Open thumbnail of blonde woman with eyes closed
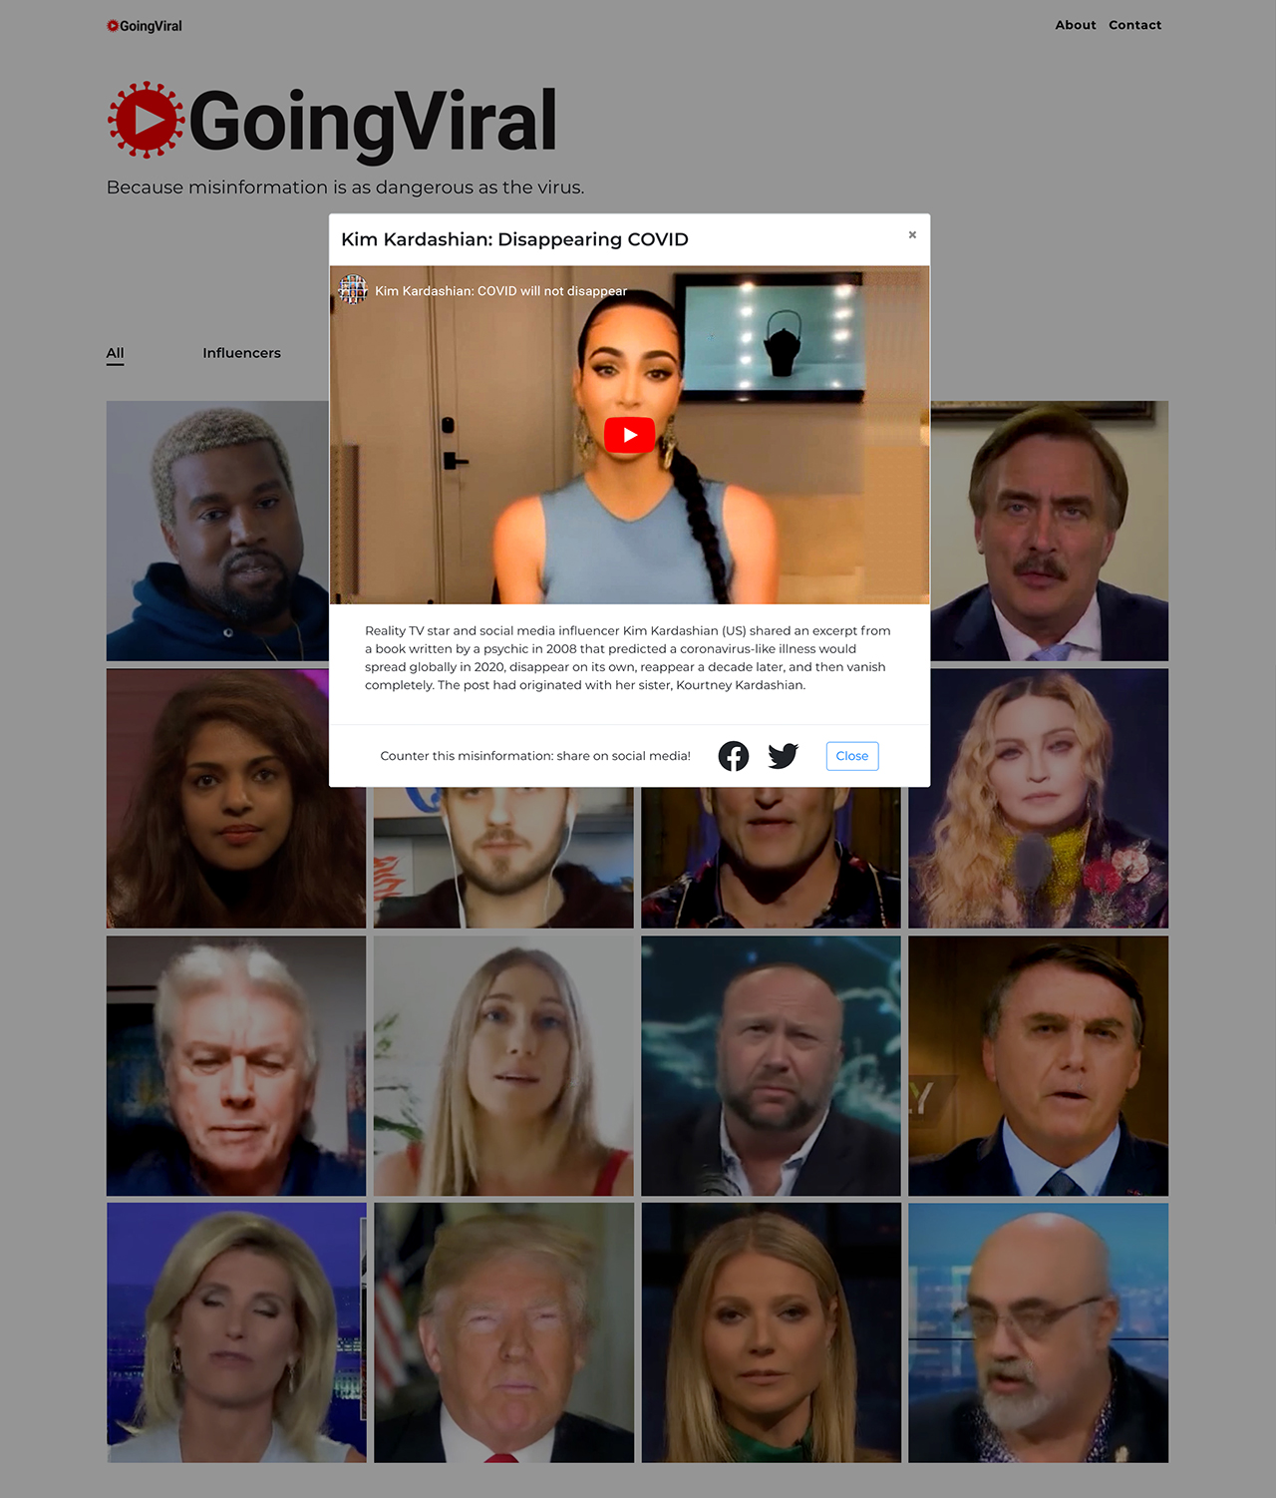Image resolution: width=1276 pixels, height=1498 pixels. 236,1332
